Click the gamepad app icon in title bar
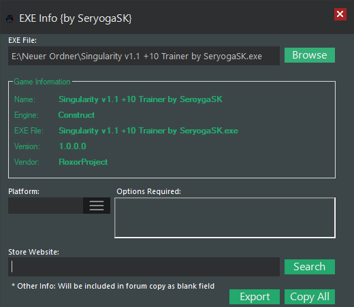The height and width of the screenshot is (307, 354). pos(10,18)
